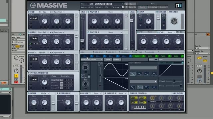Viewport: 213px width, 119px height.
Task: Switch view to Attributes
Action: [x=153, y=7]
